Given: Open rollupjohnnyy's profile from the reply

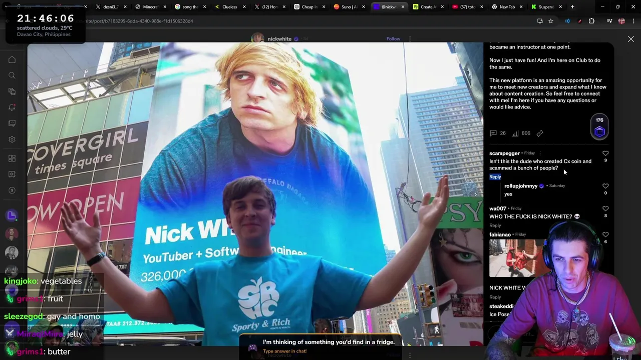Looking at the screenshot, I should [521, 186].
